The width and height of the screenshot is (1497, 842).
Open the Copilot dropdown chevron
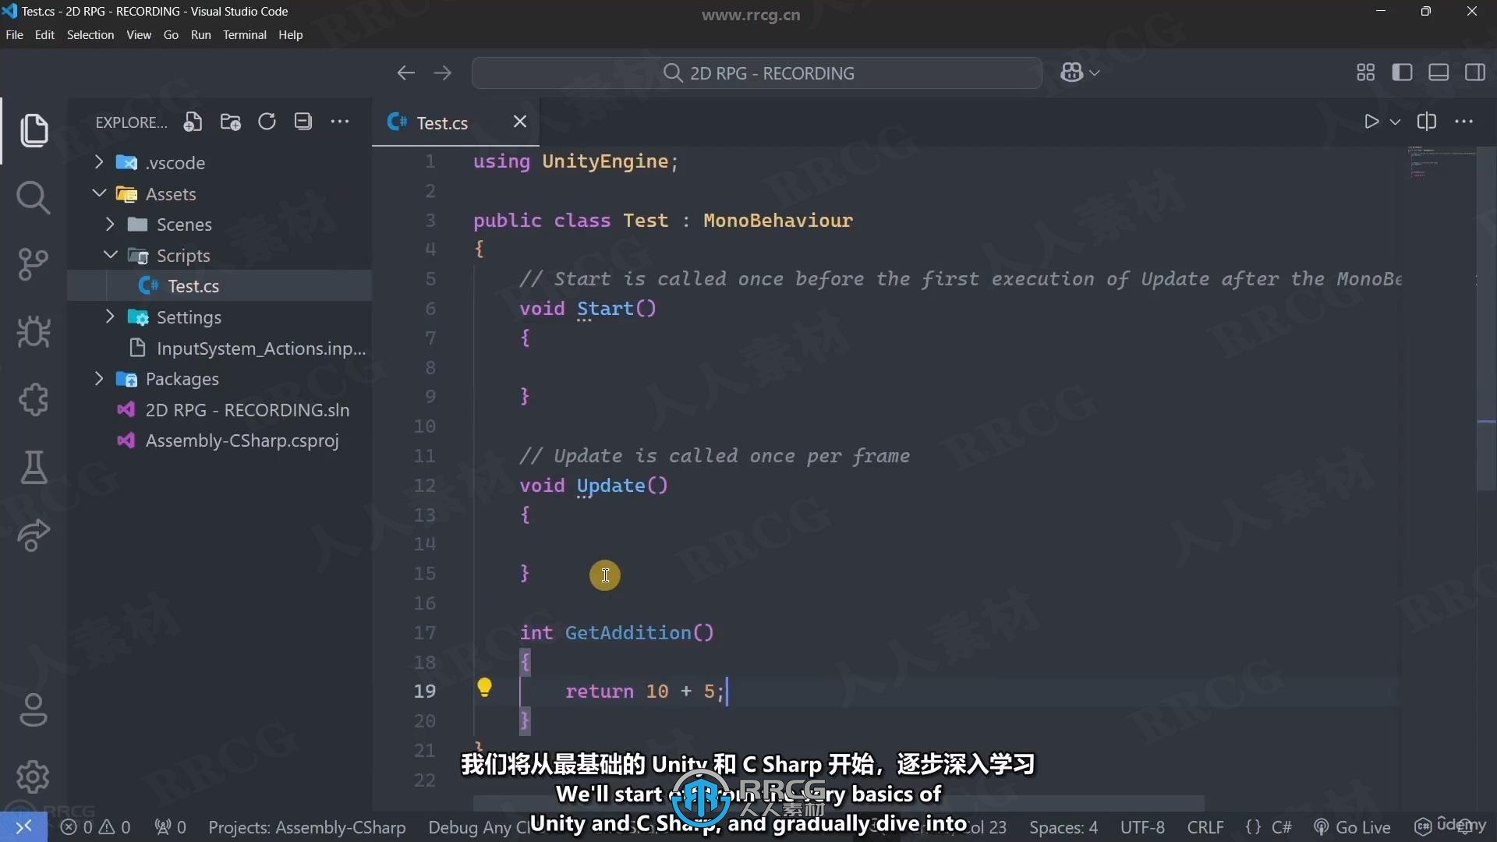1095,73
